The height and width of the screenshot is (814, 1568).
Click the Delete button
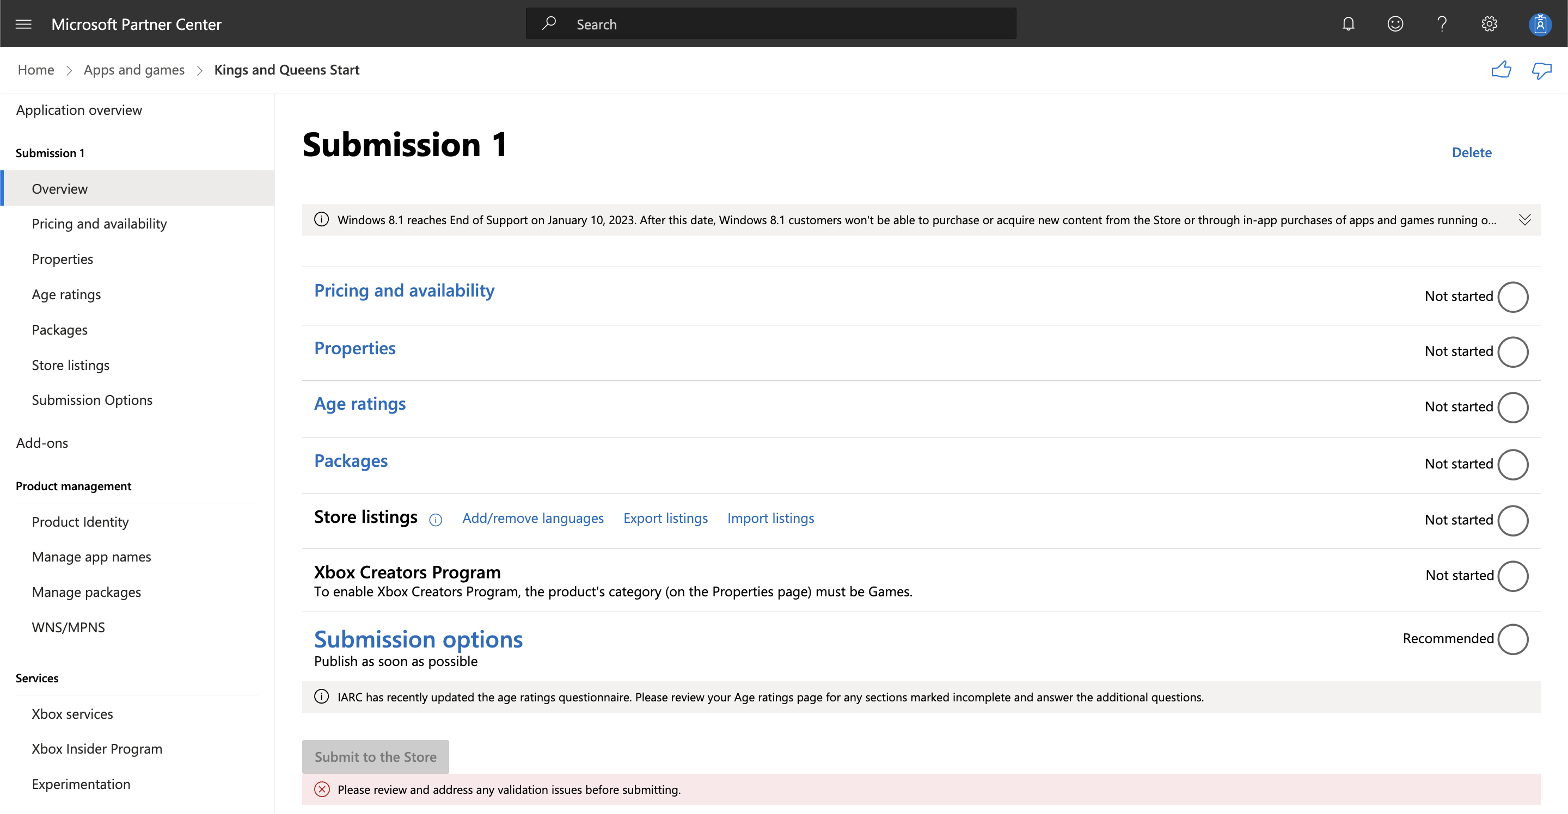coord(1471,152)
